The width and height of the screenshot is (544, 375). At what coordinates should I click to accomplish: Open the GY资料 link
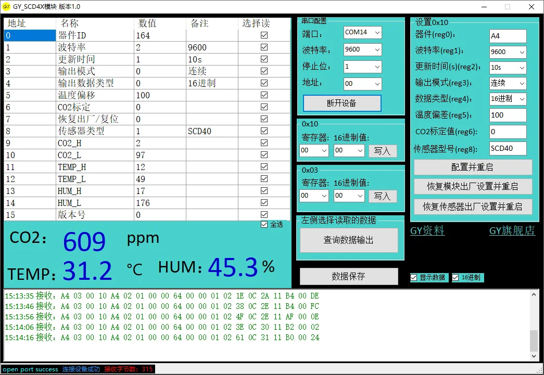click(x=427, y=231)
